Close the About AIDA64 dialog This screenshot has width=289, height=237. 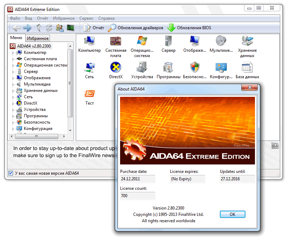(250, 87)
